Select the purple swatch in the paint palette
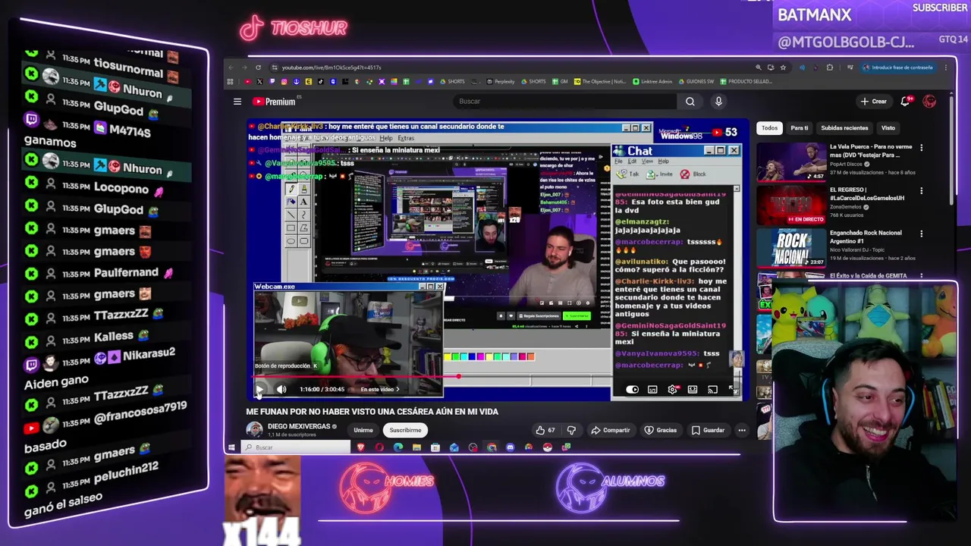Screen dimensions: 971x546 (x=514, y=356)
